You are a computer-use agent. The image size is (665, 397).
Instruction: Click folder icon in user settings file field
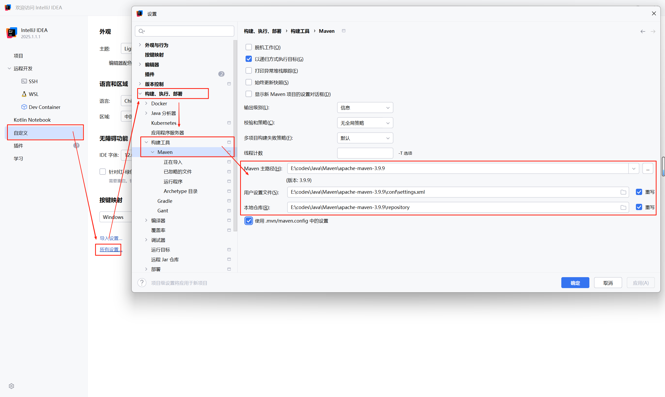(x=623, y=192)
